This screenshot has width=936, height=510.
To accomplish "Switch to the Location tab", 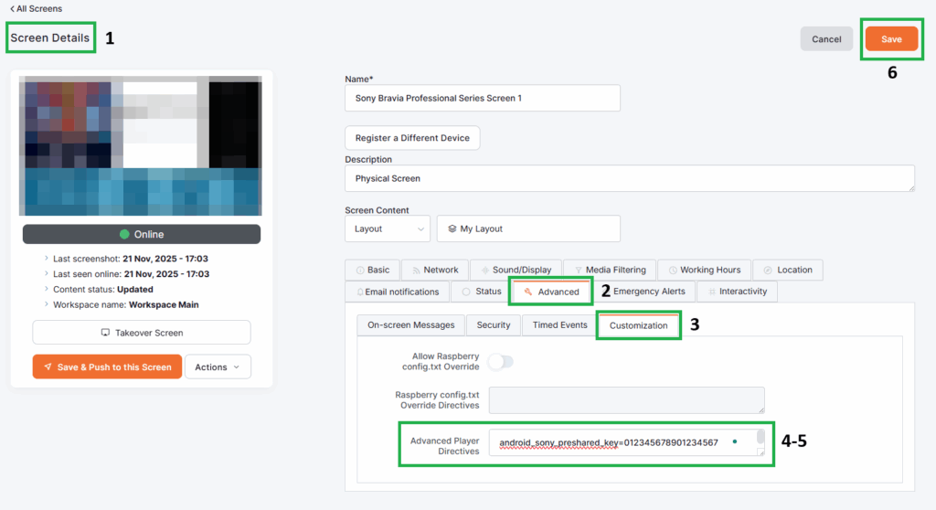I will [x=787, y=270].
